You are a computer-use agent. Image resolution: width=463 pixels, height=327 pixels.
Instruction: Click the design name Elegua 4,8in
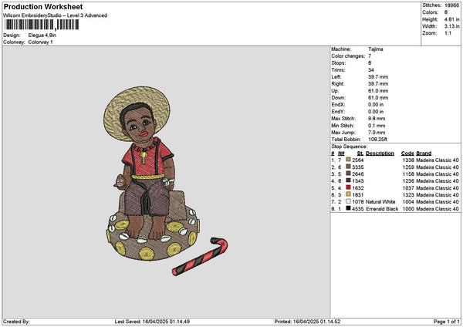pyautogui.click(x=42, y=35)
